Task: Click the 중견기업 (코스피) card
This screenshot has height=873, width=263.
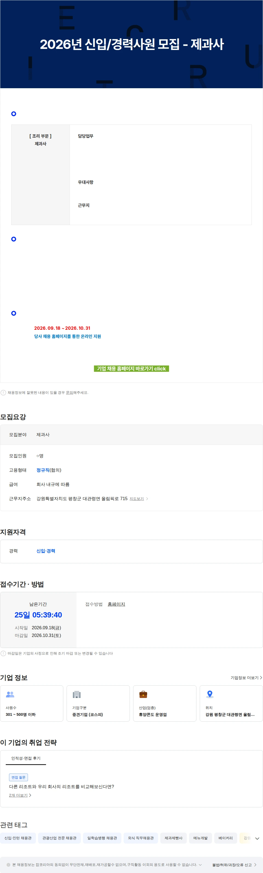Action: (x=98, y=703)
